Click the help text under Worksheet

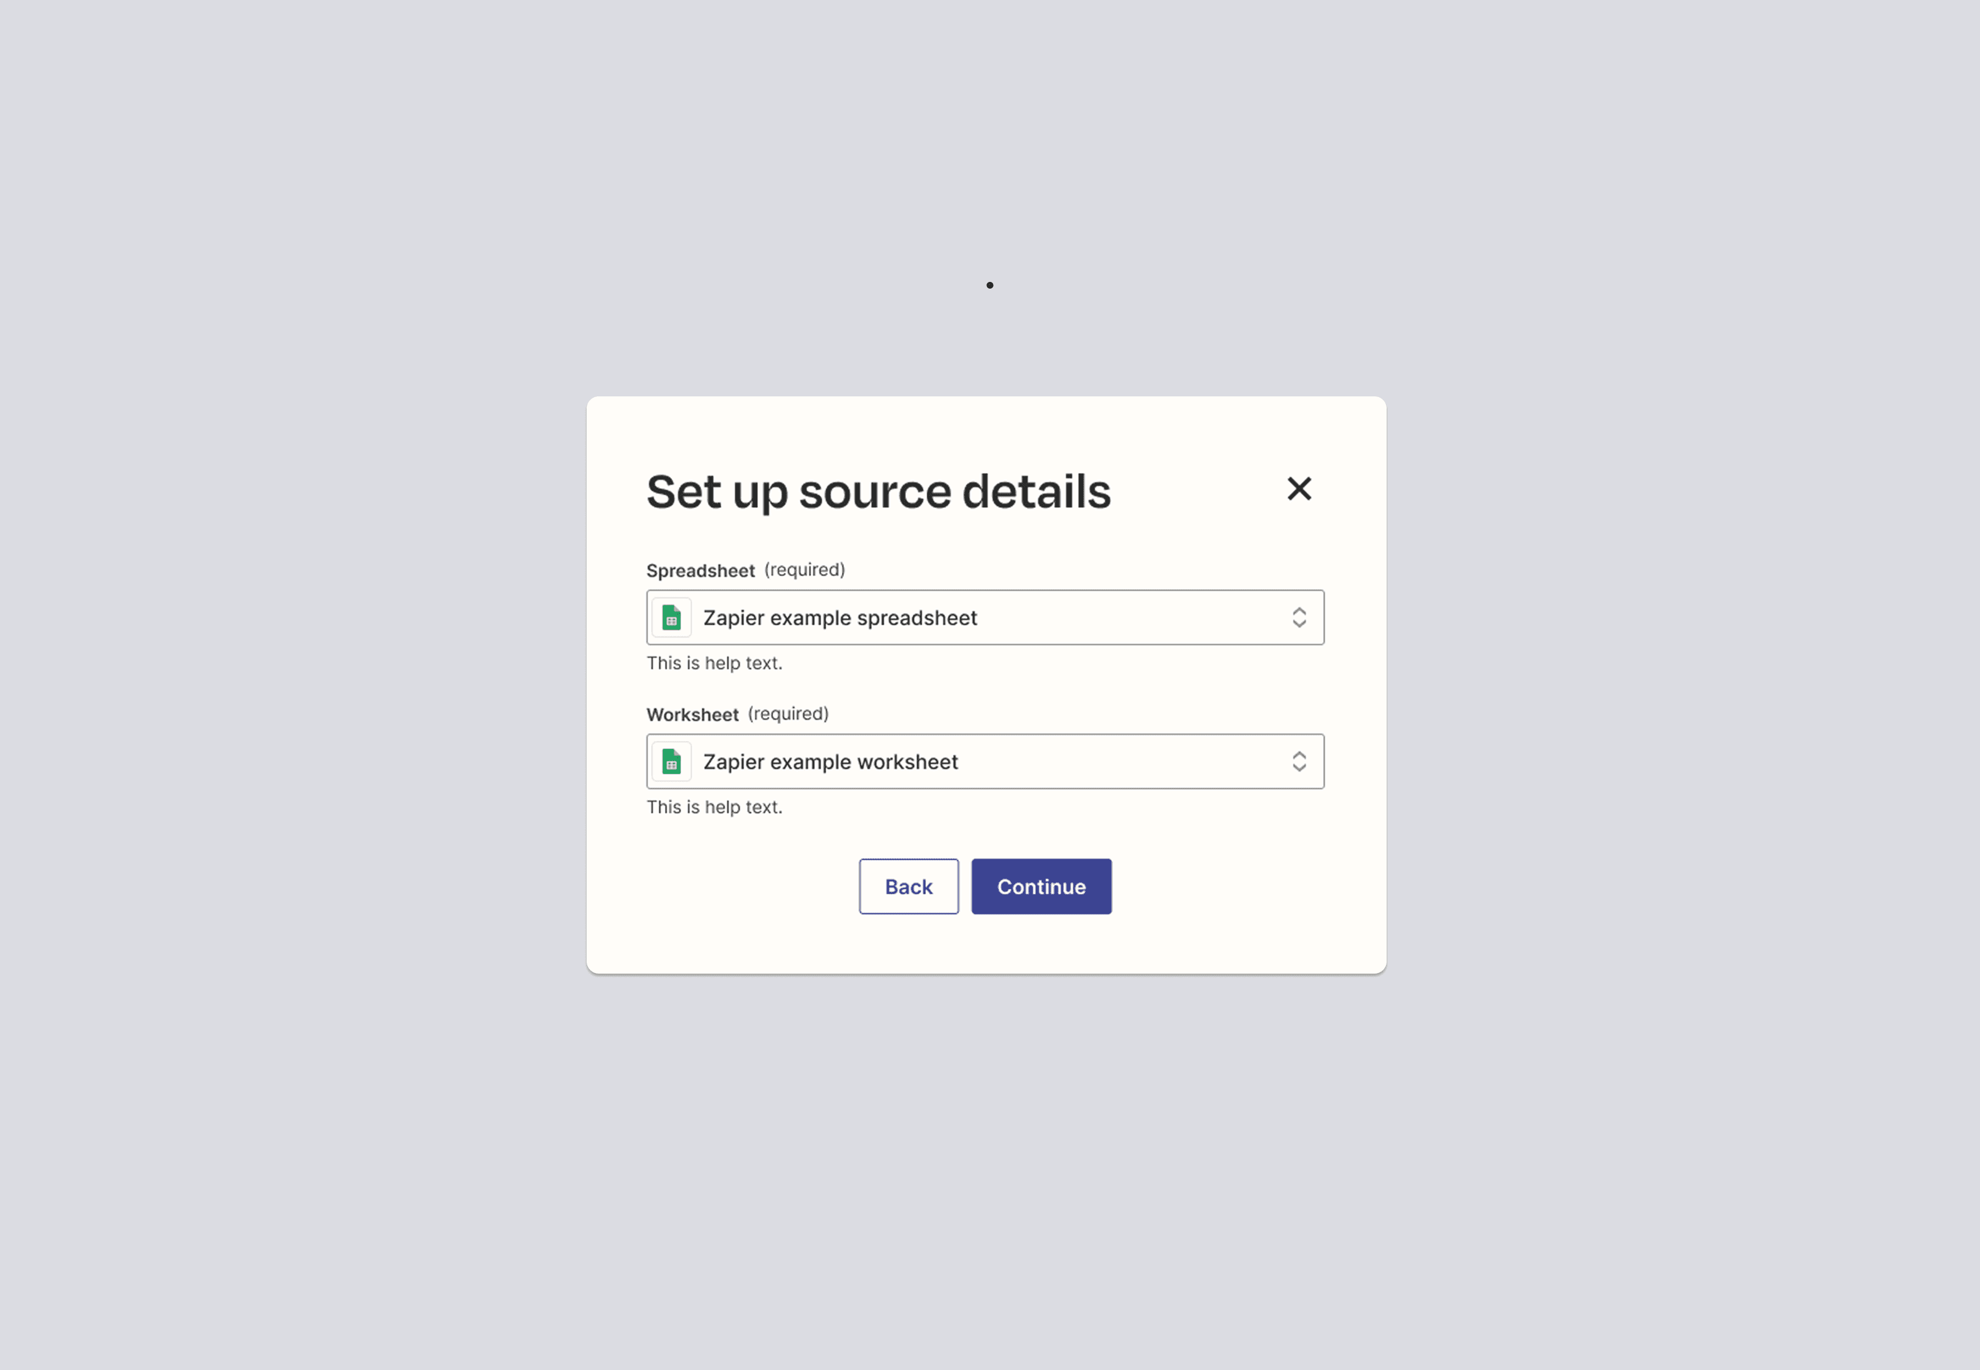point(713,807)
